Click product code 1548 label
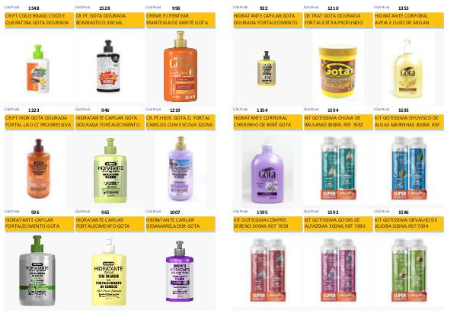Screen dimensions: 457x323 (34, 8)
